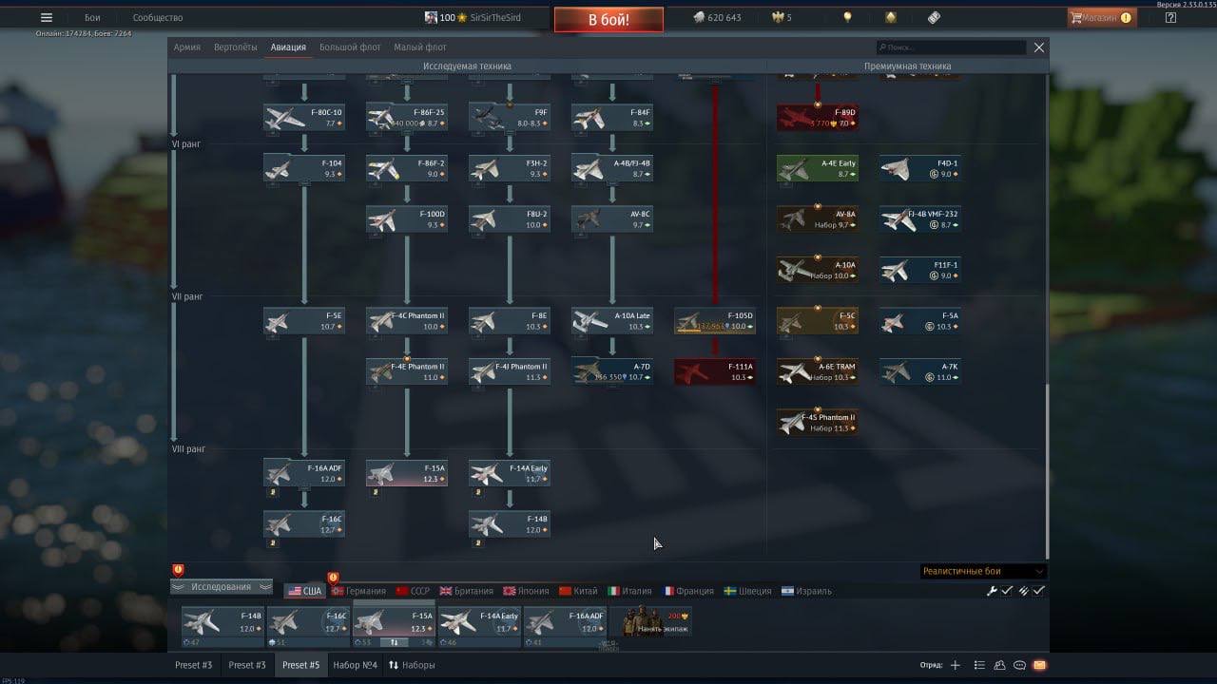Open the Реалистичные бои mode dropdown
This screenshot has height=684, width=1217.
tap(983, 571)
